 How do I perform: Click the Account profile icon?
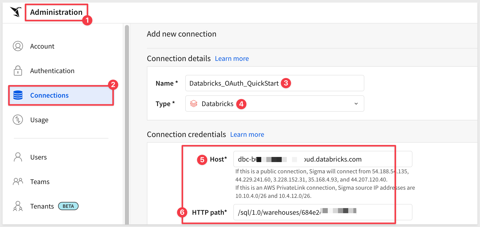[x=18, y=46]
